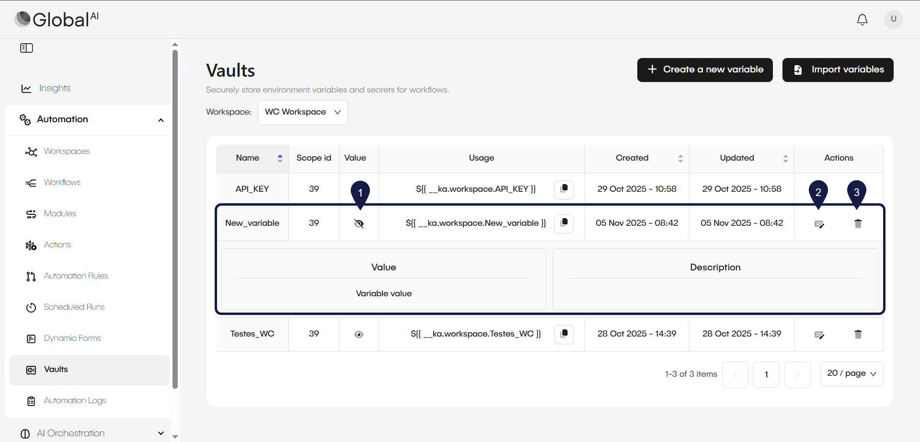Open the Dynamic Forms section
920x442 pixels.
(x=72, y=338)
